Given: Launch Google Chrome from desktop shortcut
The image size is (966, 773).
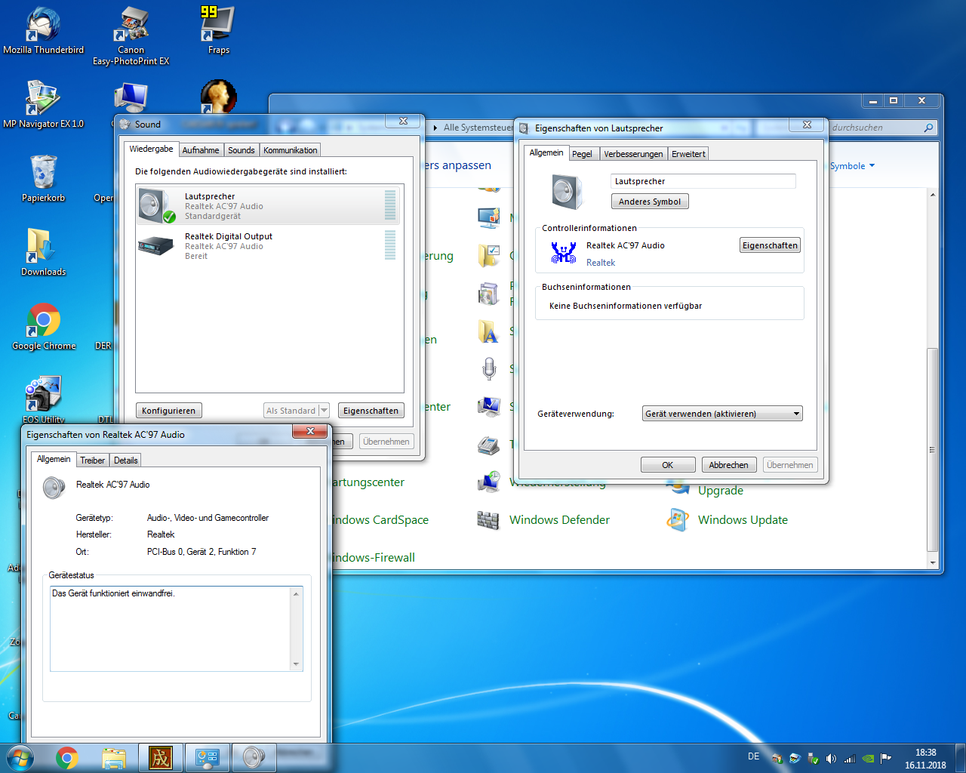Looking at the screenshot, I should coord(43,326).
